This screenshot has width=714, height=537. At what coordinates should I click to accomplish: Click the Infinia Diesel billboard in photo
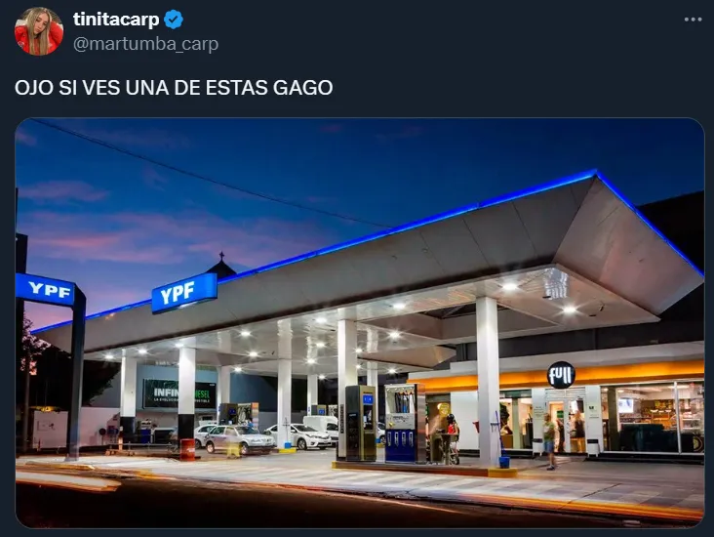point(179,393)
